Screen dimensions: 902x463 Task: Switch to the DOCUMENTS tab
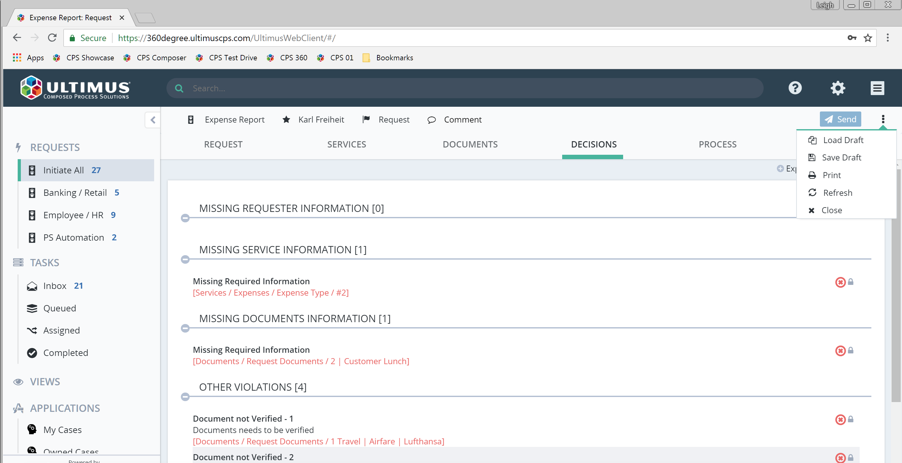point(470,144)
